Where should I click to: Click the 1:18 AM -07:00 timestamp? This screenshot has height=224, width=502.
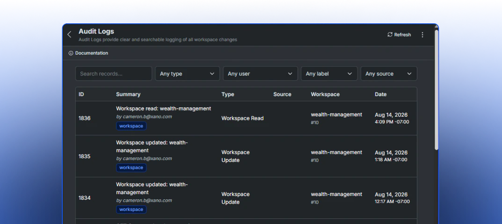pos(391,160)
